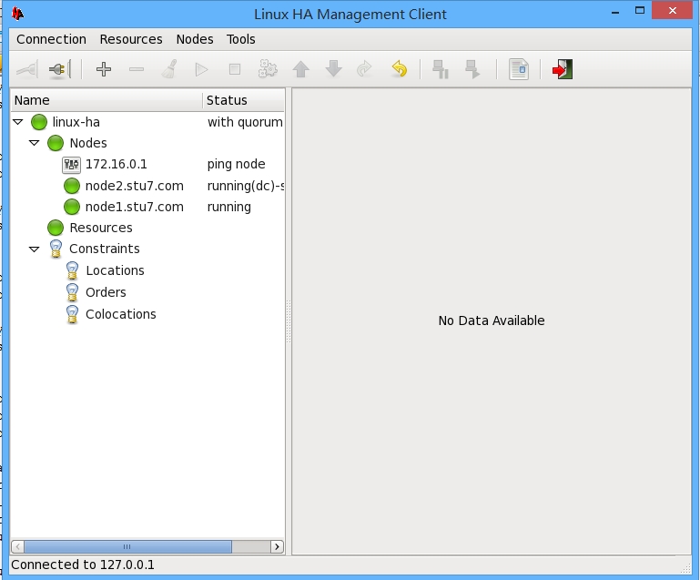Move resource up with up arrow
This screenshot has height=580, width=700.
tap(300, 69)
